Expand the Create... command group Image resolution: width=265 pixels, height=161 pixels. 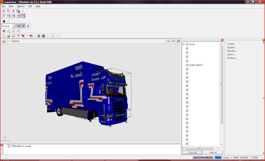(x=231, y=44)
